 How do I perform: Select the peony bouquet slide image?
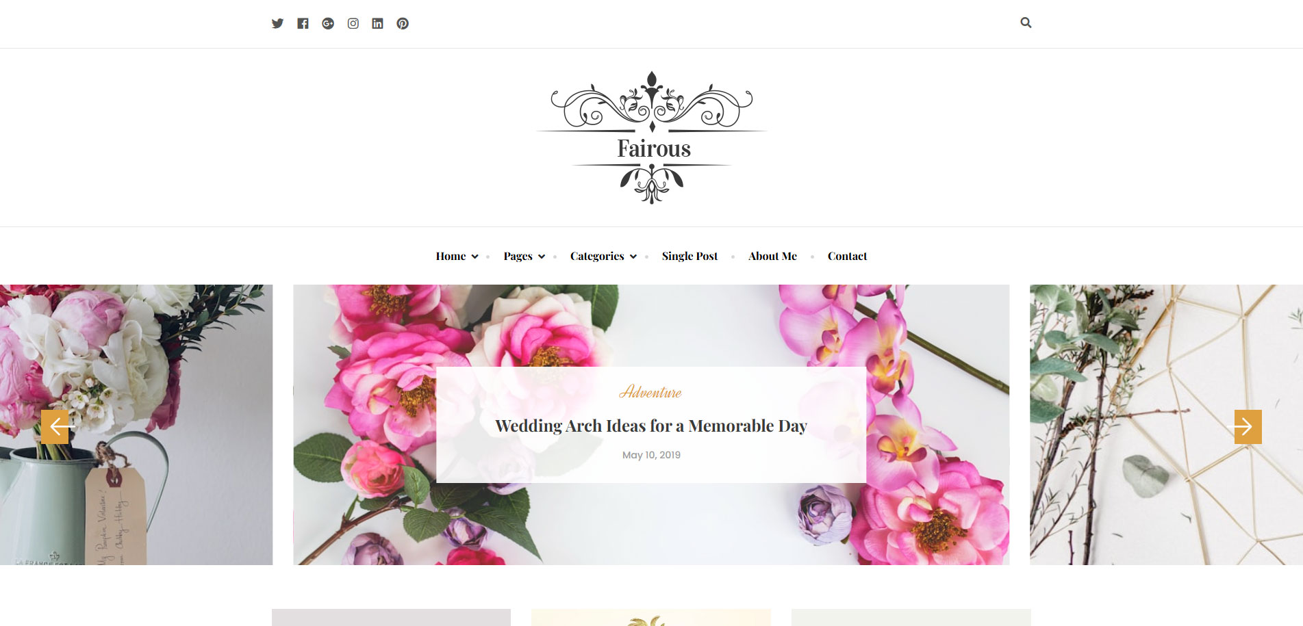click(x=136, y=425)
